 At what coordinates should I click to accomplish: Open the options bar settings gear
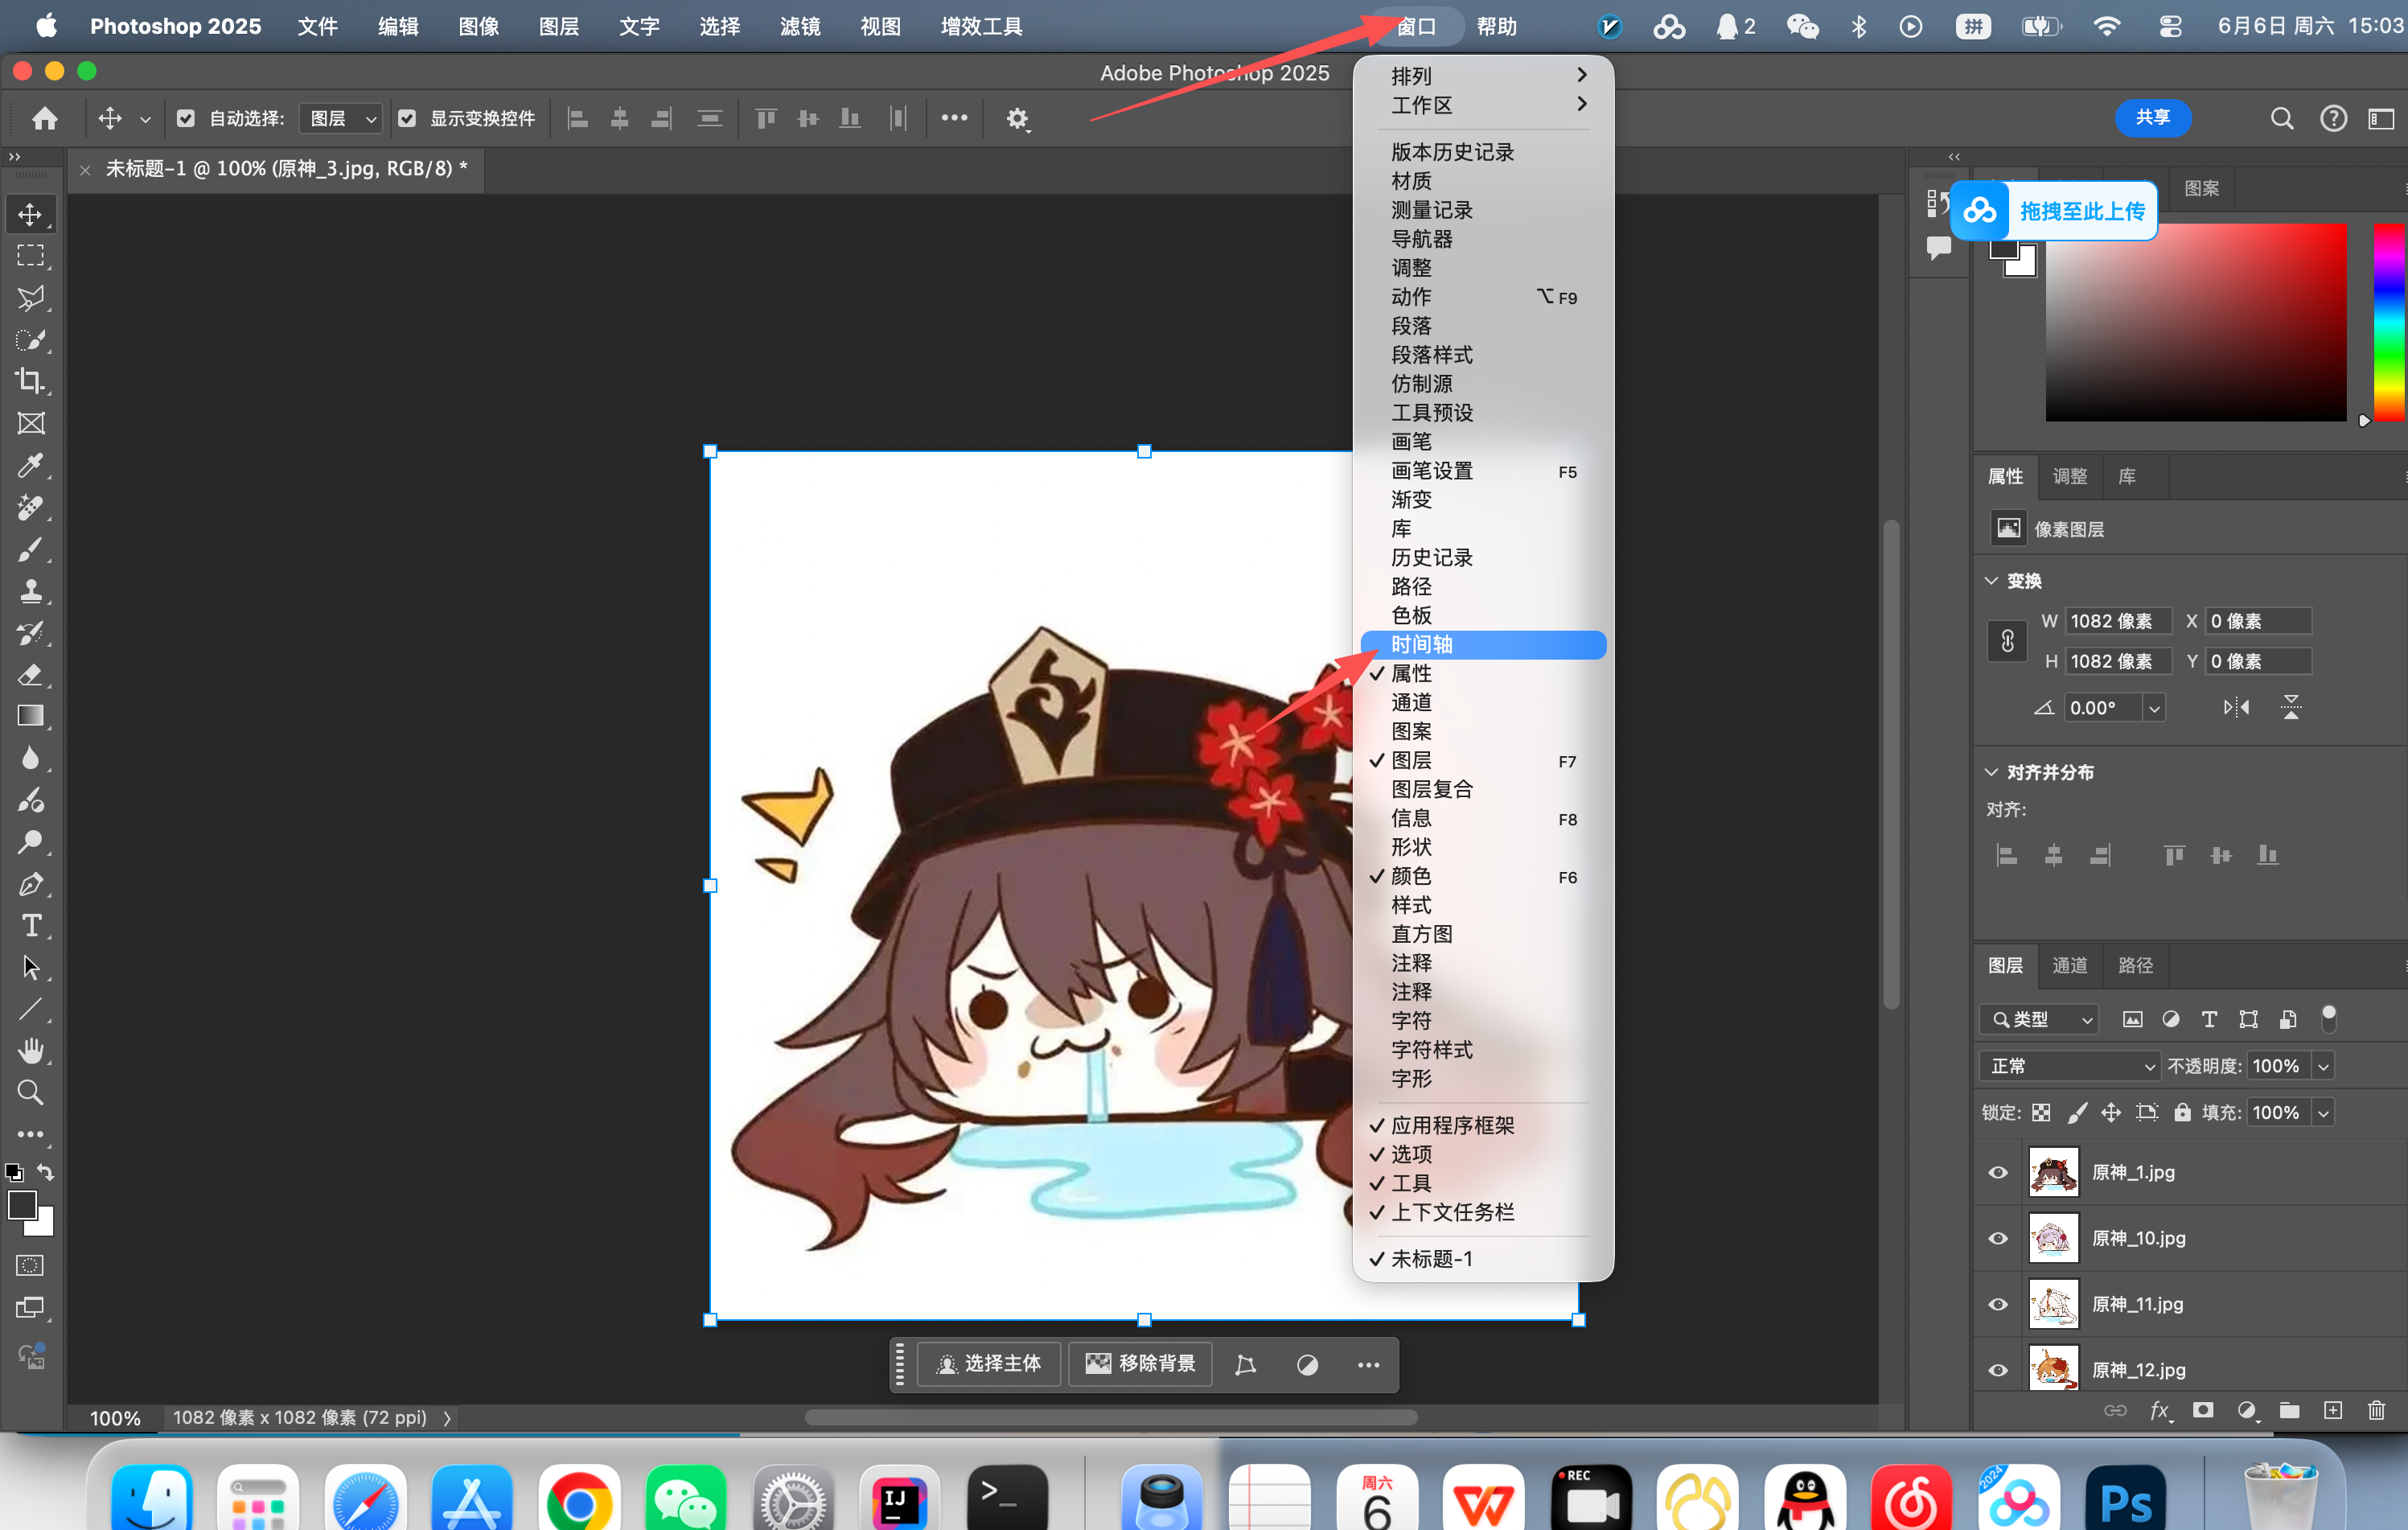coord(1017,118)
